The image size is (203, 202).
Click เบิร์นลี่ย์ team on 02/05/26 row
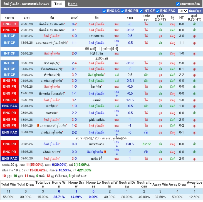coord(96,100)
